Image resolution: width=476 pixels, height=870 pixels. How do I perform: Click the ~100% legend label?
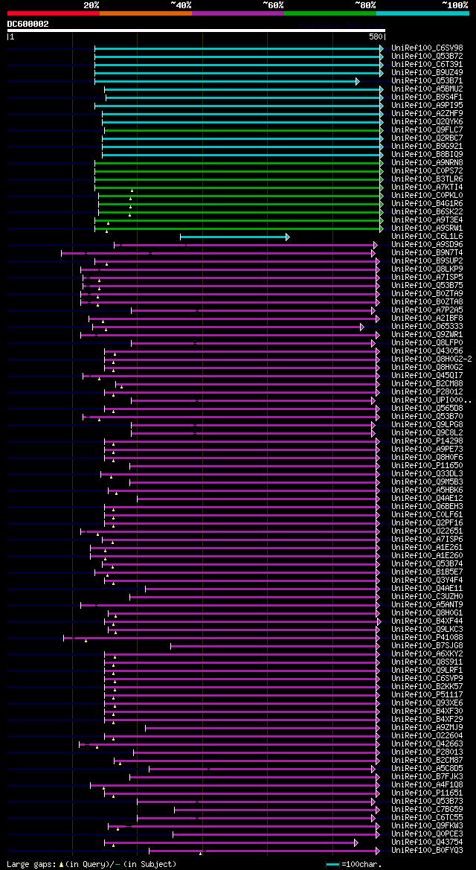455,5
